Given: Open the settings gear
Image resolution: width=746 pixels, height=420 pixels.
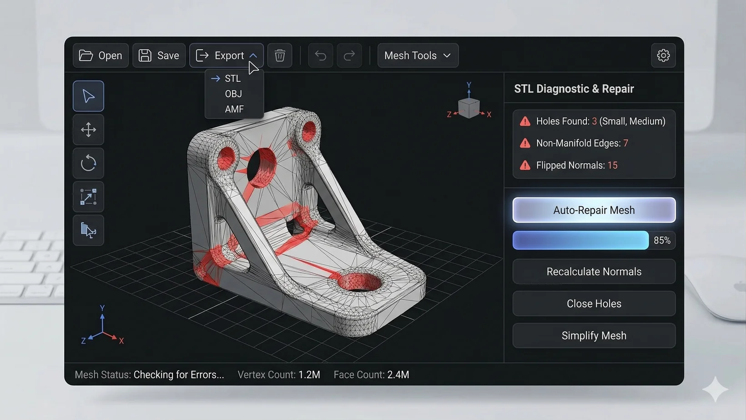Looking at the screenshot, I should tap(663, 55).
